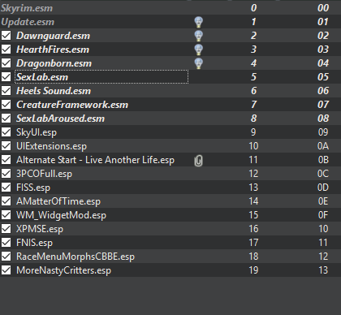
Task: Select the MoreNastyCritters.esp plugin name
Action: coord(63,270)
